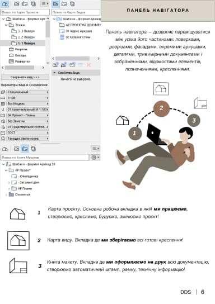215x304 pixels.
Task: Open the Фасады item in Project Map
Action: point(17,55)
